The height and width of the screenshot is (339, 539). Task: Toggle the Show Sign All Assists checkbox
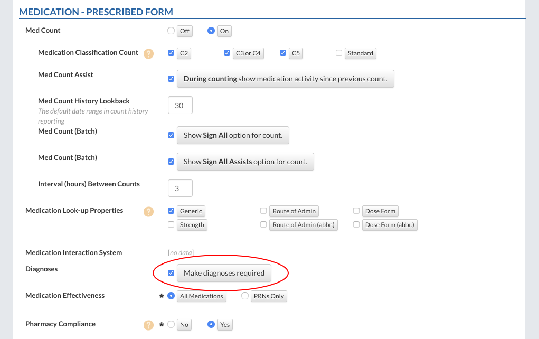click(x=171, y=162)
